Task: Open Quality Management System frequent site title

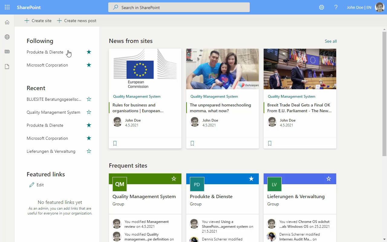Action: point(144,197)
